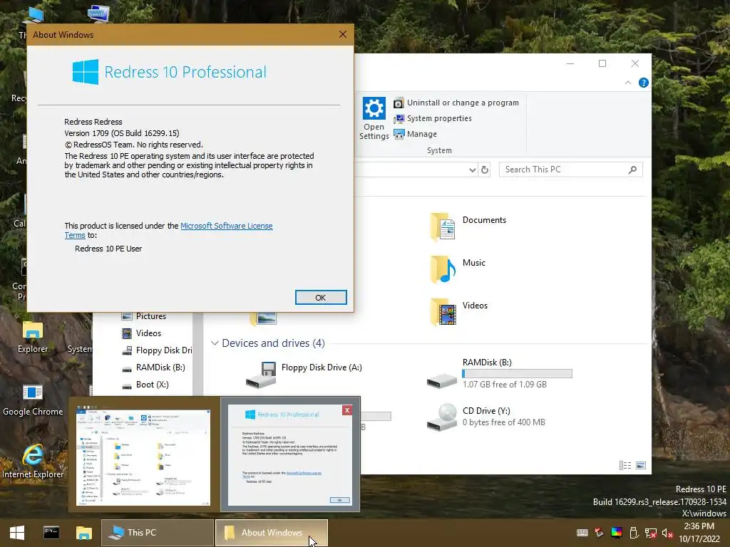Switch to About Windows taskbar button
The image size is (730, 547).
272,533
